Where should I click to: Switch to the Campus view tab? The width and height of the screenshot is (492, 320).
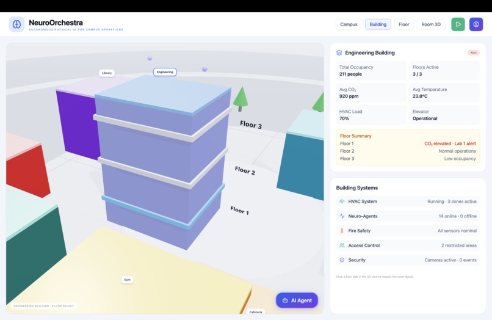(x=349, y=24)
